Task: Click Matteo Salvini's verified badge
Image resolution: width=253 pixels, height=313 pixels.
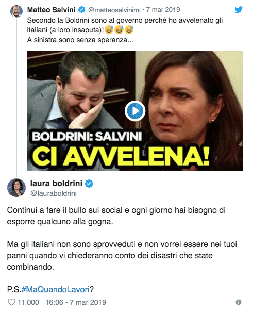Action: [81, 10]
